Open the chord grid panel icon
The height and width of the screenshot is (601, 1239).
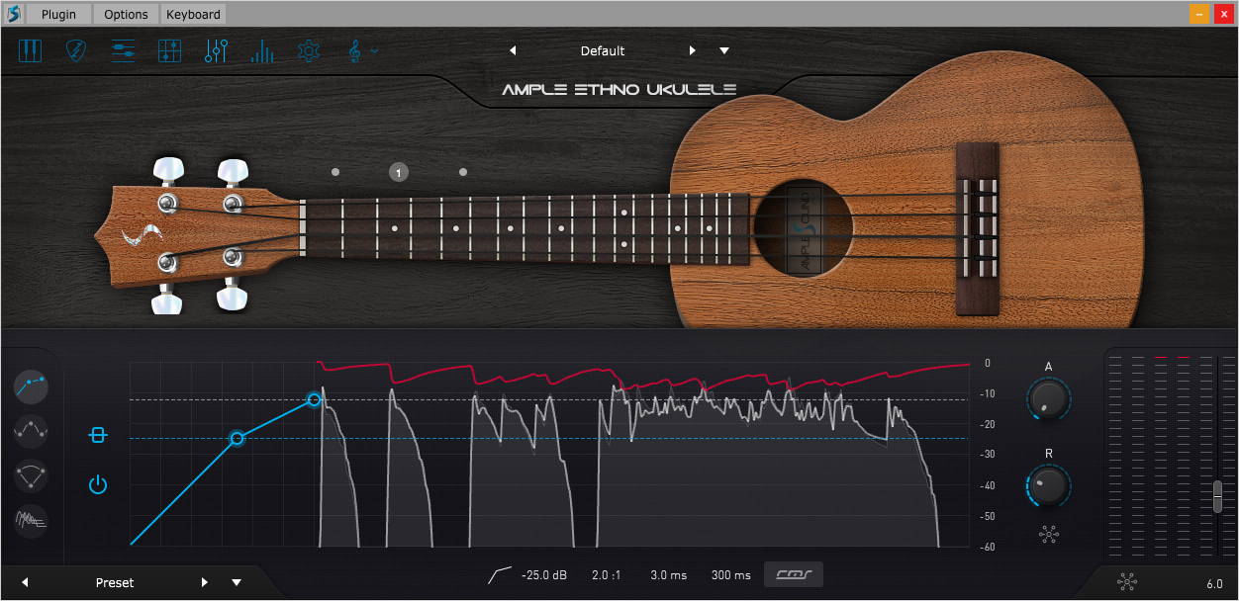(x=169, y=51)
